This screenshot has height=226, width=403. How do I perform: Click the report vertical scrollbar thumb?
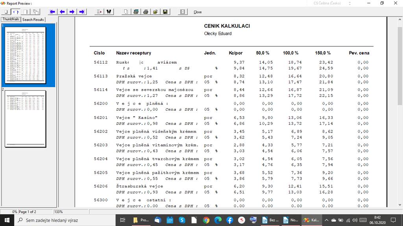pos(400,66)
